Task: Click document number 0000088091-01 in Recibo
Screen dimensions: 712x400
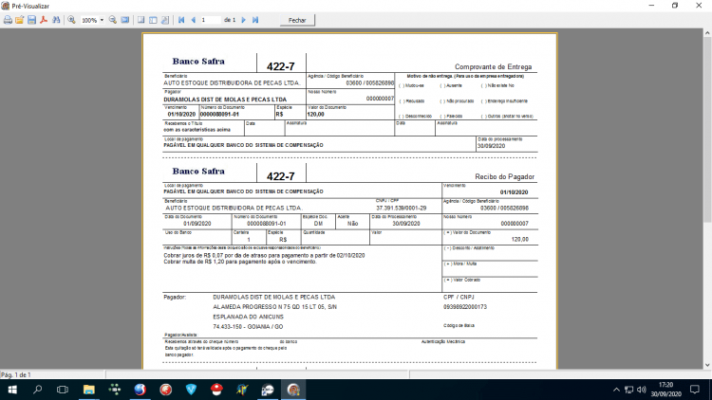Action: click(x=267, y=224)
